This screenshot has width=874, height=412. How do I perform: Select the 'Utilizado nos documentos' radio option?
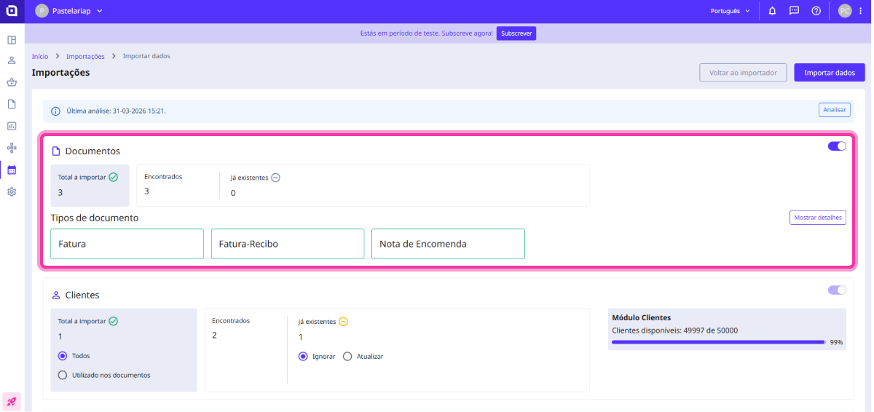pyautogui.click(x=62, y=375)
